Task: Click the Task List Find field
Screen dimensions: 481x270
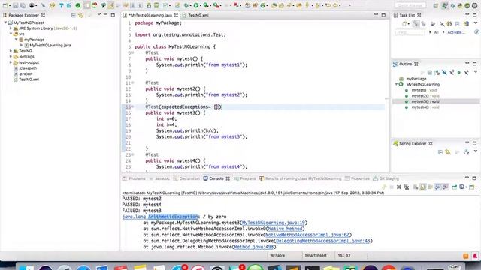Action: click(x=410, y=32)
